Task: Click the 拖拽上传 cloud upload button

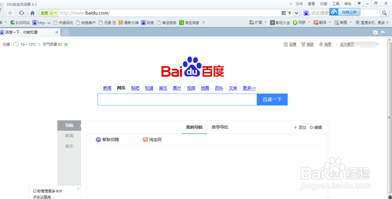Action: 345,12
